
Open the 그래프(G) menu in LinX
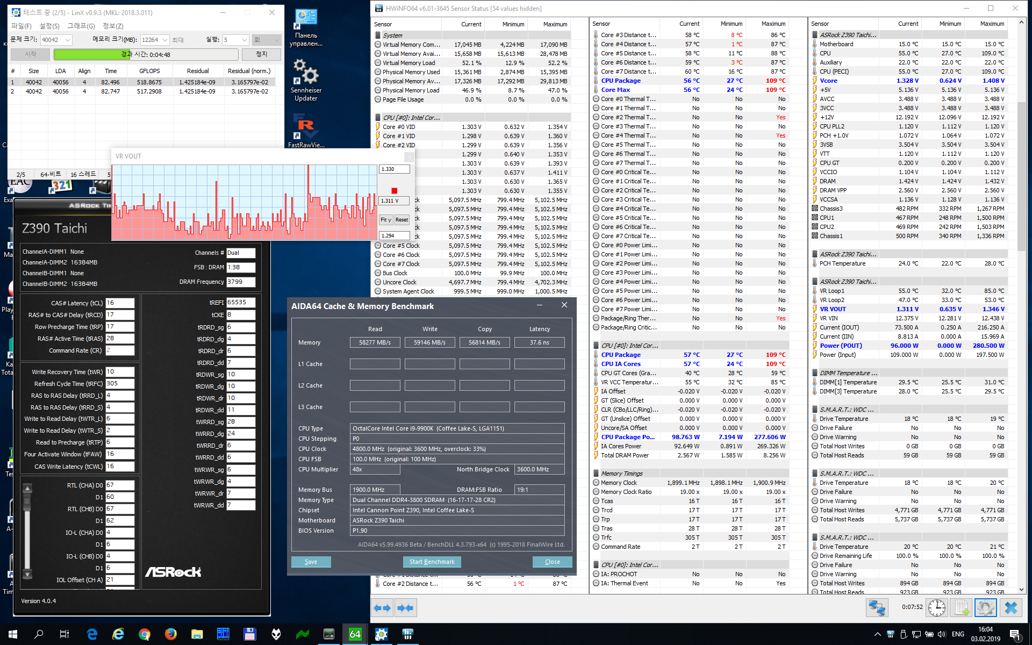[x=81, y=26]
